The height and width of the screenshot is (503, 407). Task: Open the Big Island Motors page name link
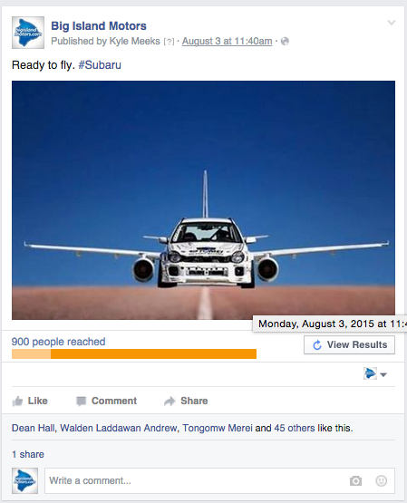click(x=99, y=25)
